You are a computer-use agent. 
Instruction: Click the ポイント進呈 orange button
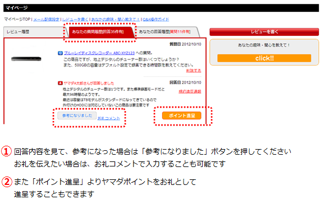click(x=181, y=115)
